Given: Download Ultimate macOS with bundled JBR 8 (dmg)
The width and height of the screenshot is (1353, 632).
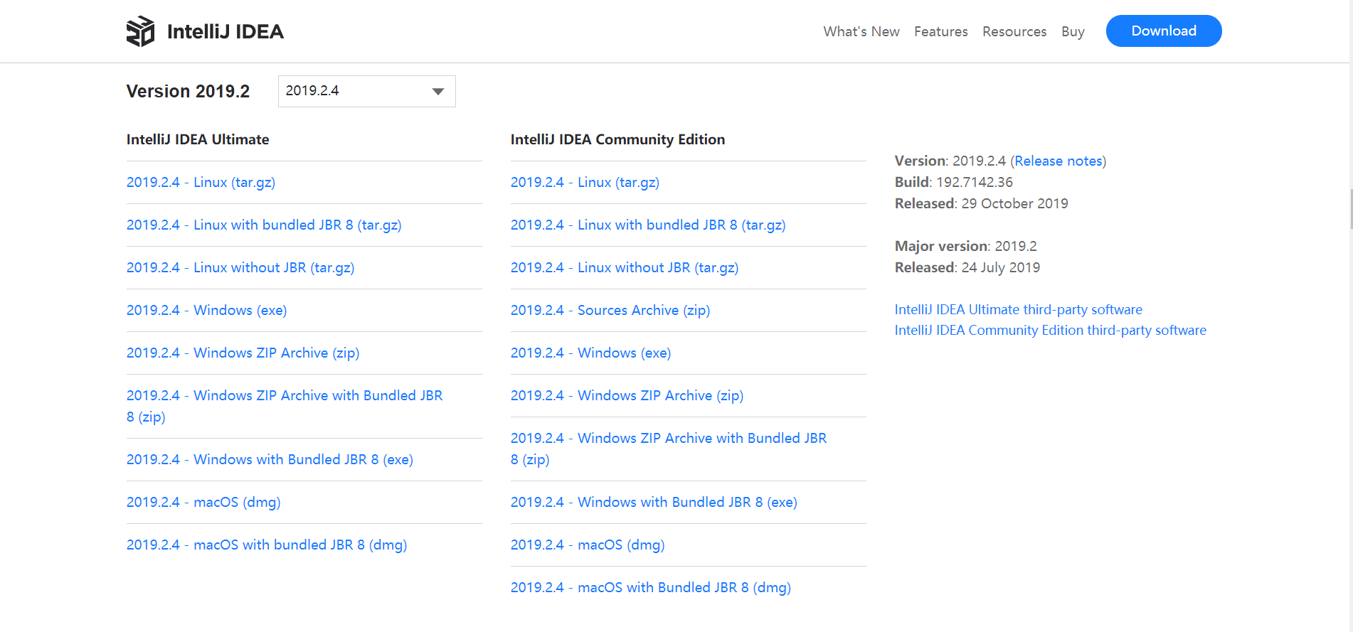Looking at the screenshot, I should [x=267, y=545].
